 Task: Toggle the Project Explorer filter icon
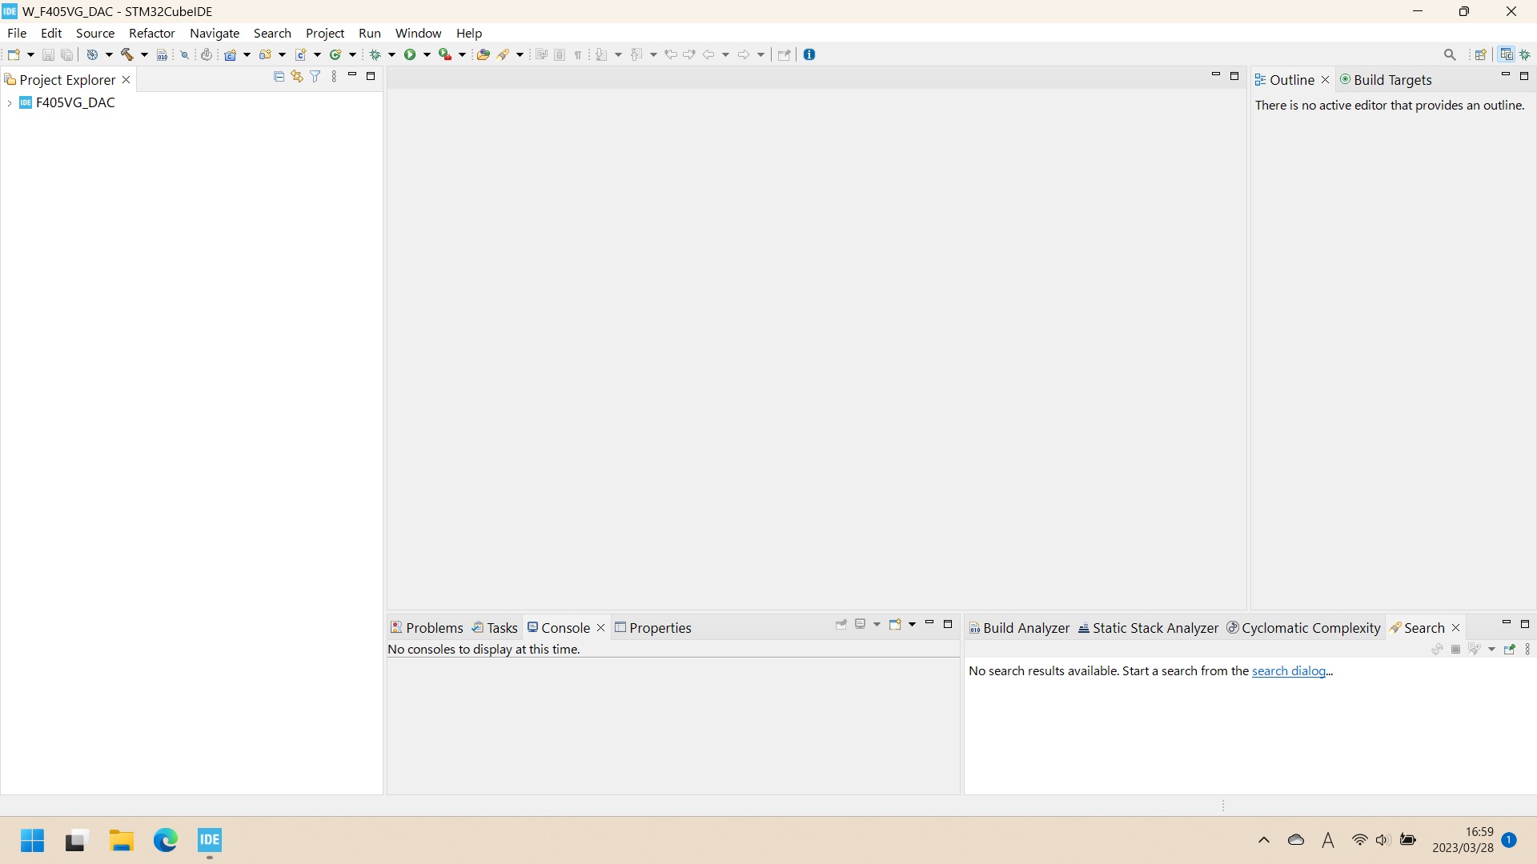[317, 76]
